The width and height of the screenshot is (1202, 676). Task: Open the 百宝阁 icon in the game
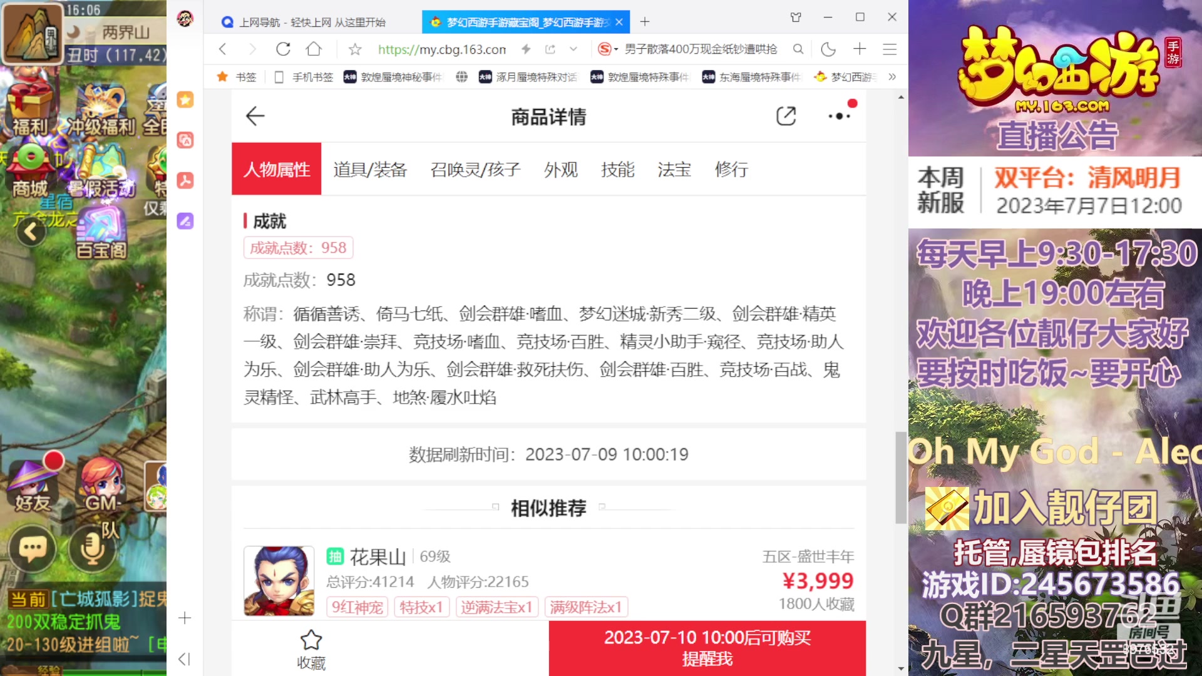(101, 233)
